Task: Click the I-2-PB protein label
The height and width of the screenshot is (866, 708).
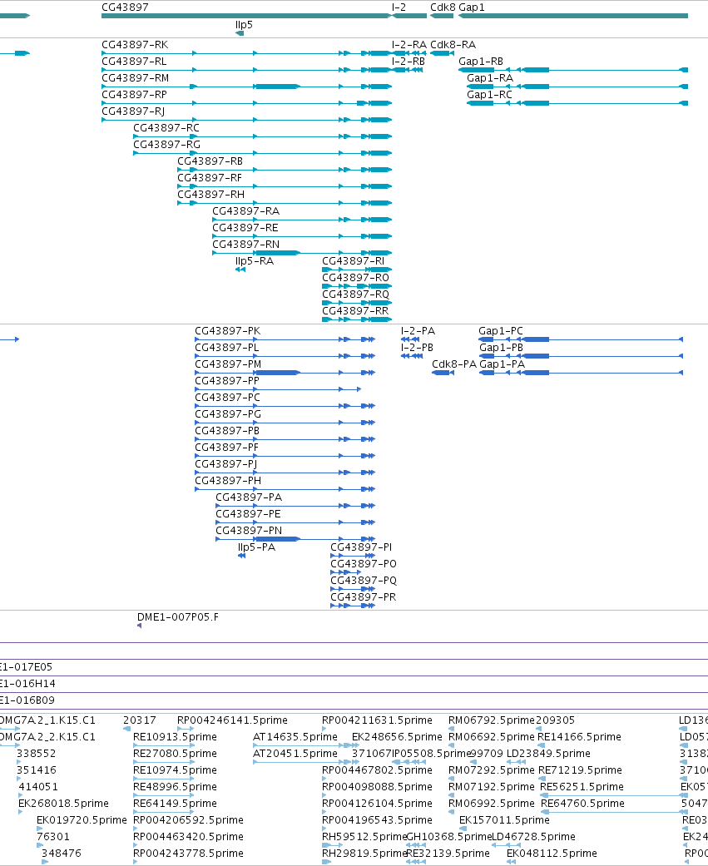Action: tap(417, 348)
